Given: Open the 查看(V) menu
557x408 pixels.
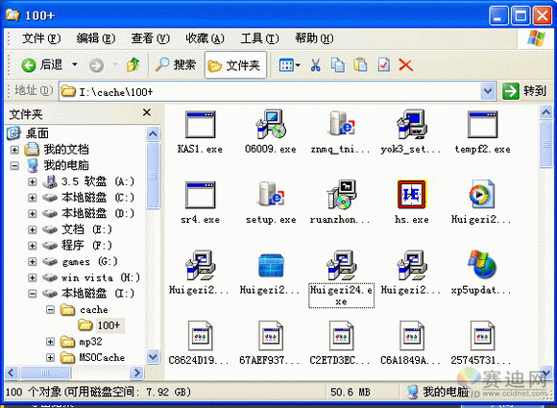Looking at the screenshot, I should (150, 38).
